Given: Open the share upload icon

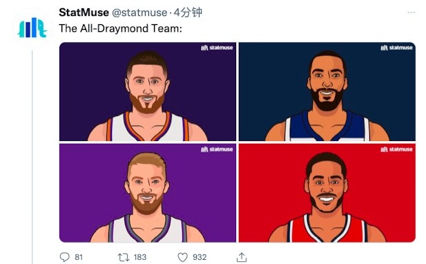Looking at the screenshot, I should pyautogui.click(x=242, y=257).
